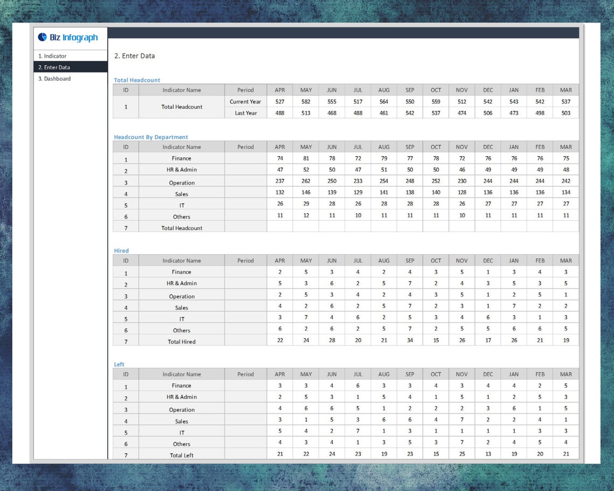Select the Current Year APR value 527

coord(280,101)
